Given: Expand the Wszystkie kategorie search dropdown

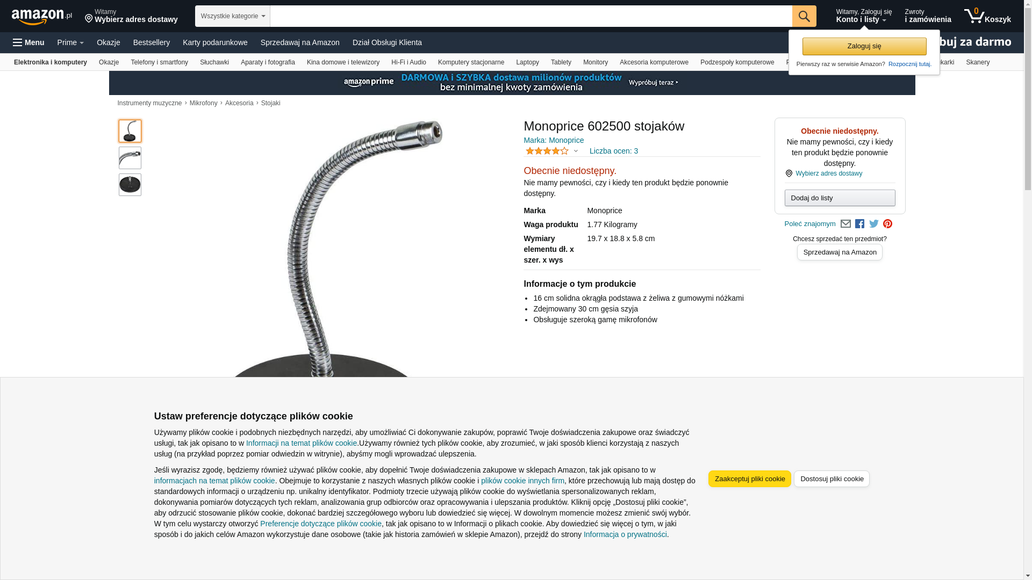Looking at the screenshot, I should (x=233, y=16).
